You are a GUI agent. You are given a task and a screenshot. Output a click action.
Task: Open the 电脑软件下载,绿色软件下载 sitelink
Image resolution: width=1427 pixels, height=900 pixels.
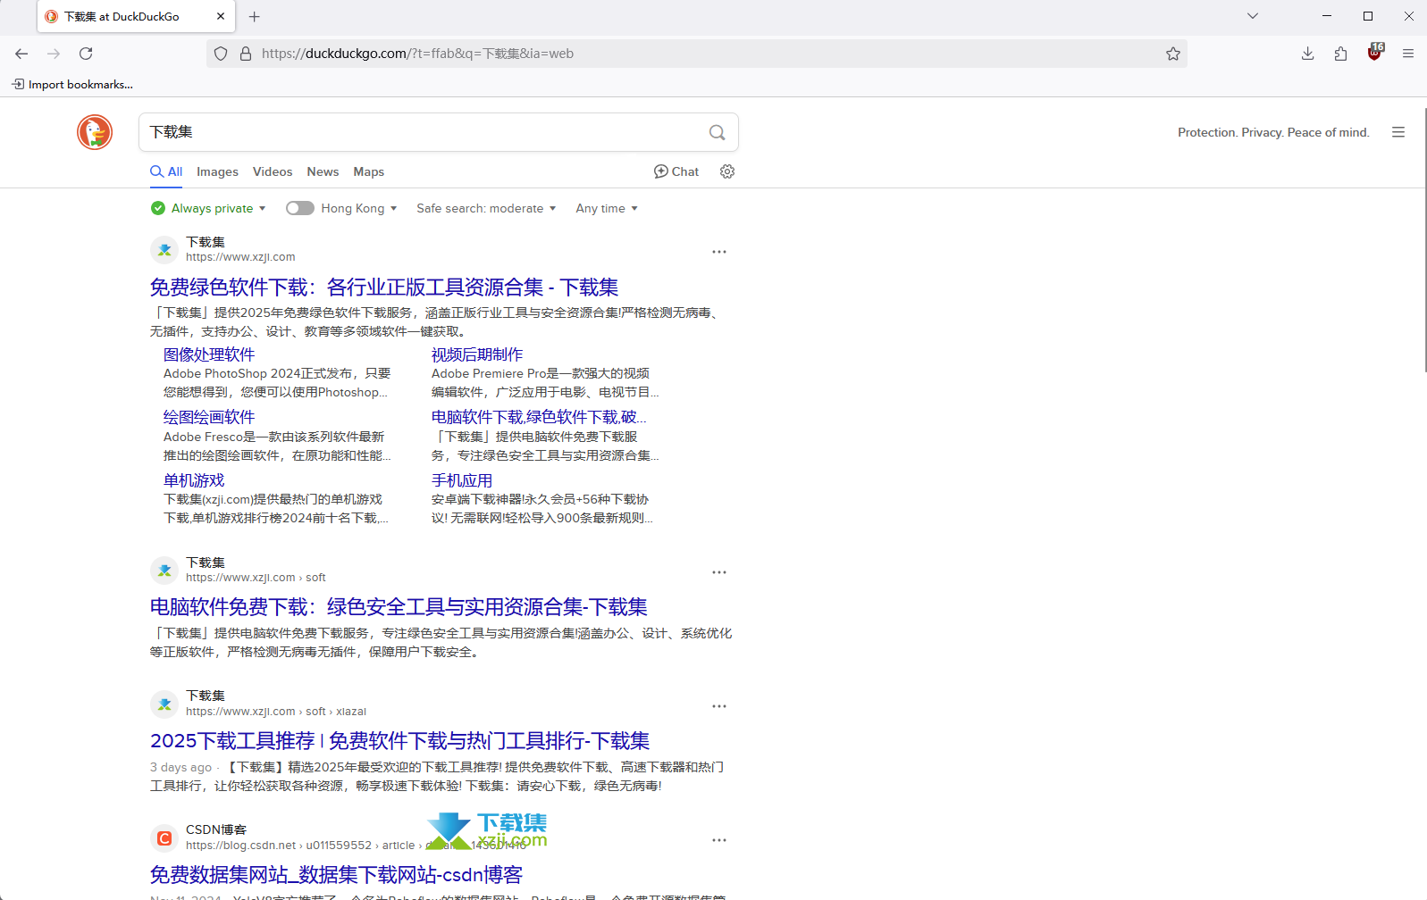539,417
